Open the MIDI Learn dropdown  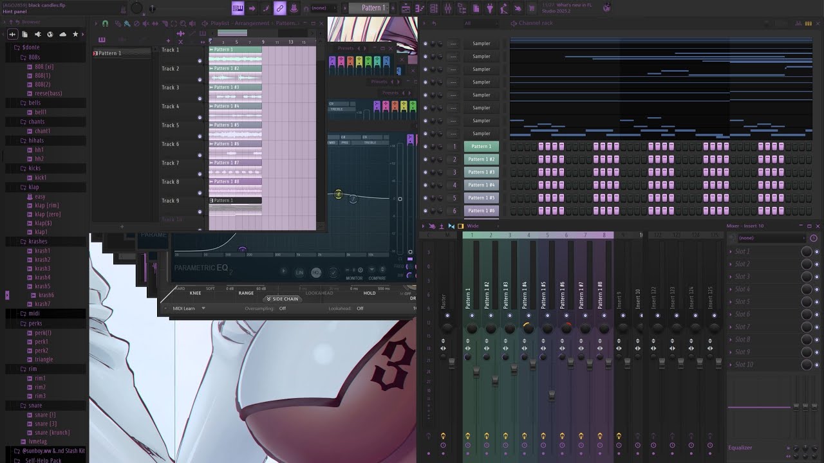pyautogui.click(x=189, y=309)
